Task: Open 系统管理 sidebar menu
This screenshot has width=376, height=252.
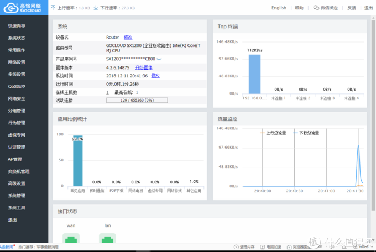Action: click(x=17, y=196)
